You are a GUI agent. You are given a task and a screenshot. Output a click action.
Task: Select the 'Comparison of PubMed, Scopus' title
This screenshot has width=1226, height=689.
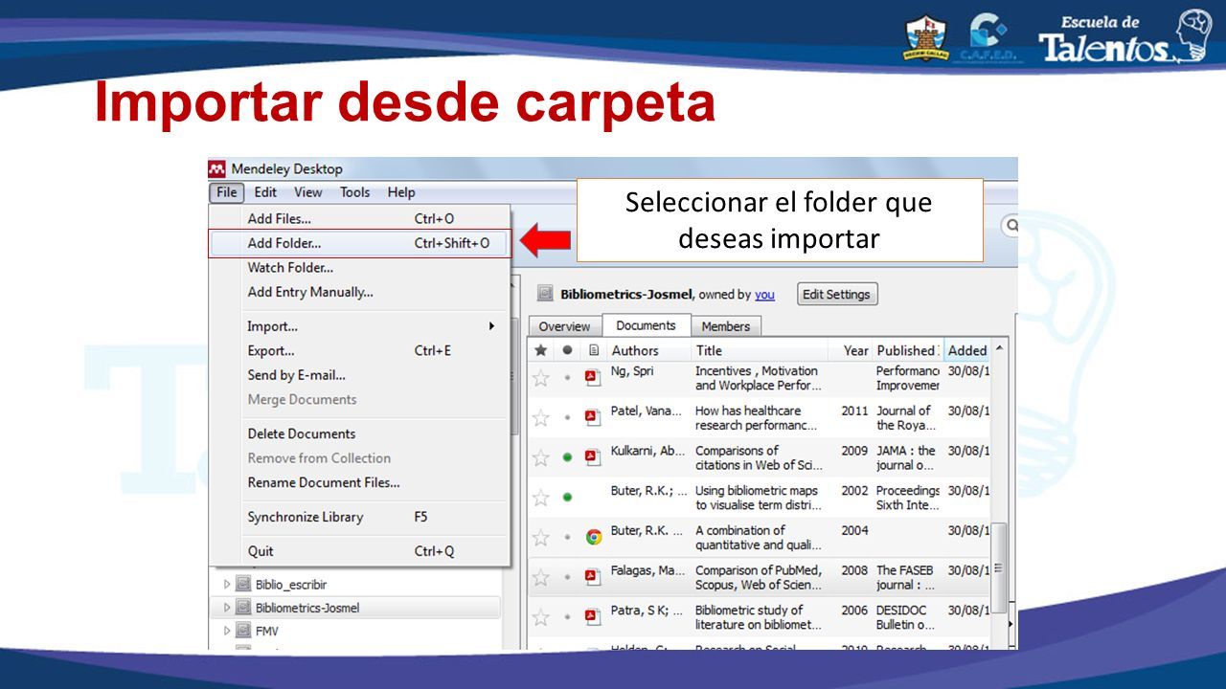coord(759,578)
